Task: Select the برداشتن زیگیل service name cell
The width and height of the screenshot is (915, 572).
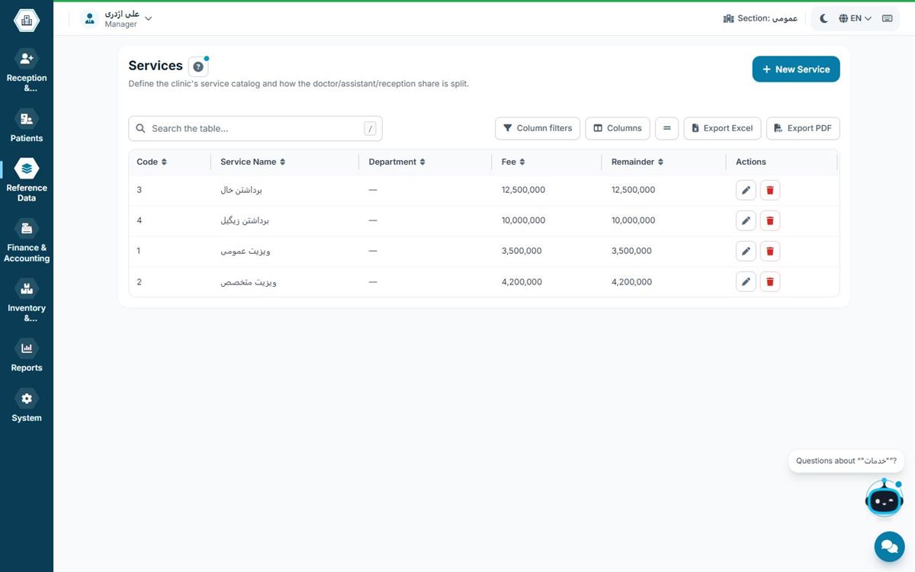Action: pyautogui.click(x=245, y=220)
